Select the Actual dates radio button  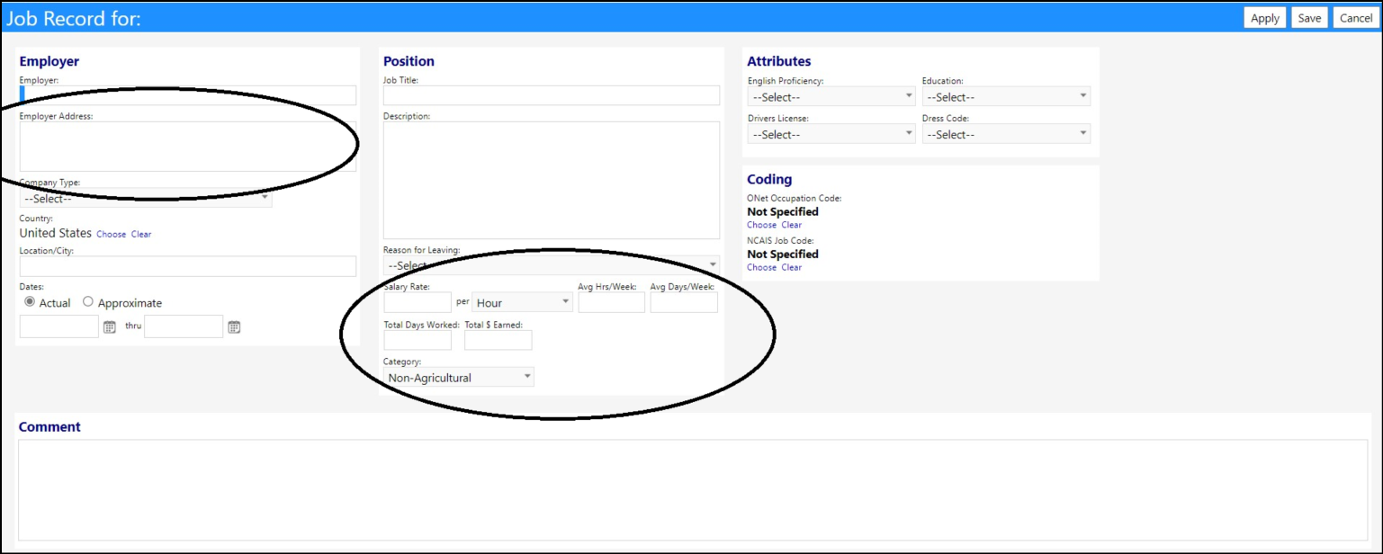click(30, 302)
